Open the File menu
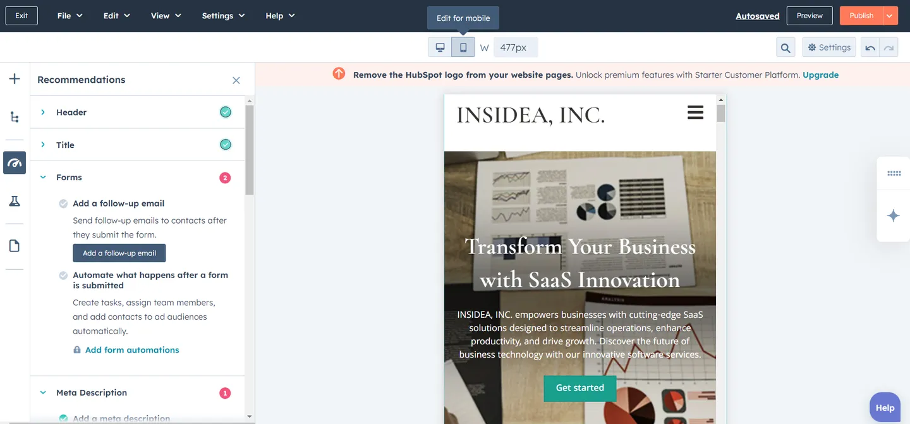This screenshot has height=424, width=910. coord(70,16)
